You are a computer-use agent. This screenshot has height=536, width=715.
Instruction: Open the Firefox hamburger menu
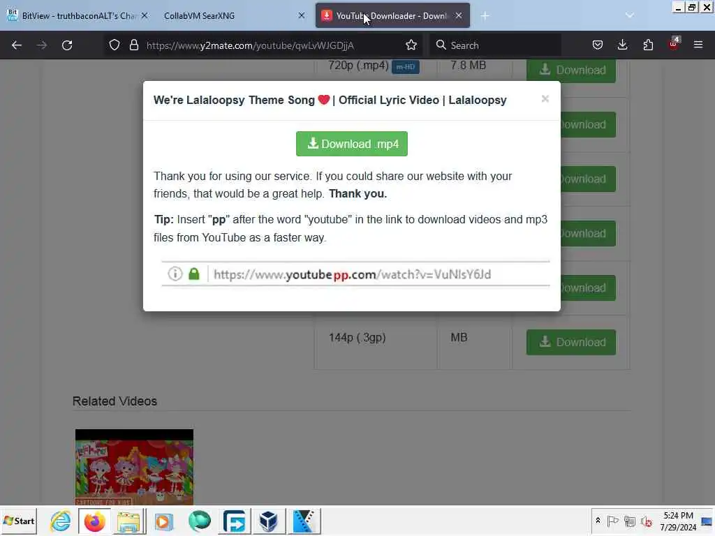click(698, 45)
